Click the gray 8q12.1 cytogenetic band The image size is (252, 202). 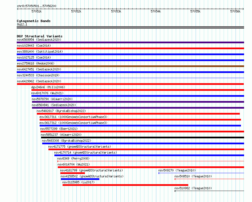click(x=130, y=27)
